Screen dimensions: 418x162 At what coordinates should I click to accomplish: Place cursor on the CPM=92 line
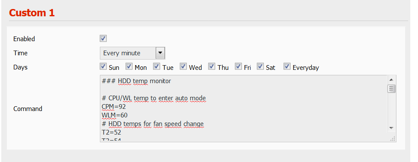tap(114, 107)
